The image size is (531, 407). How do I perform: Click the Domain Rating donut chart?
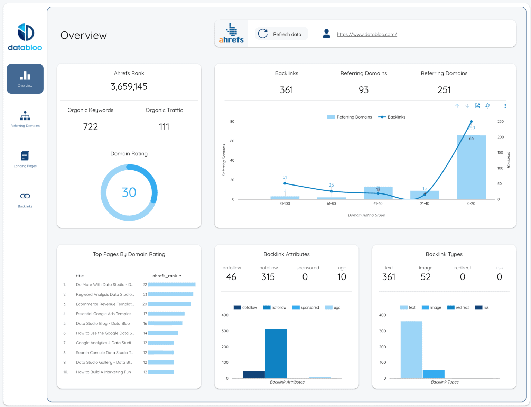(x=129, y=192)
